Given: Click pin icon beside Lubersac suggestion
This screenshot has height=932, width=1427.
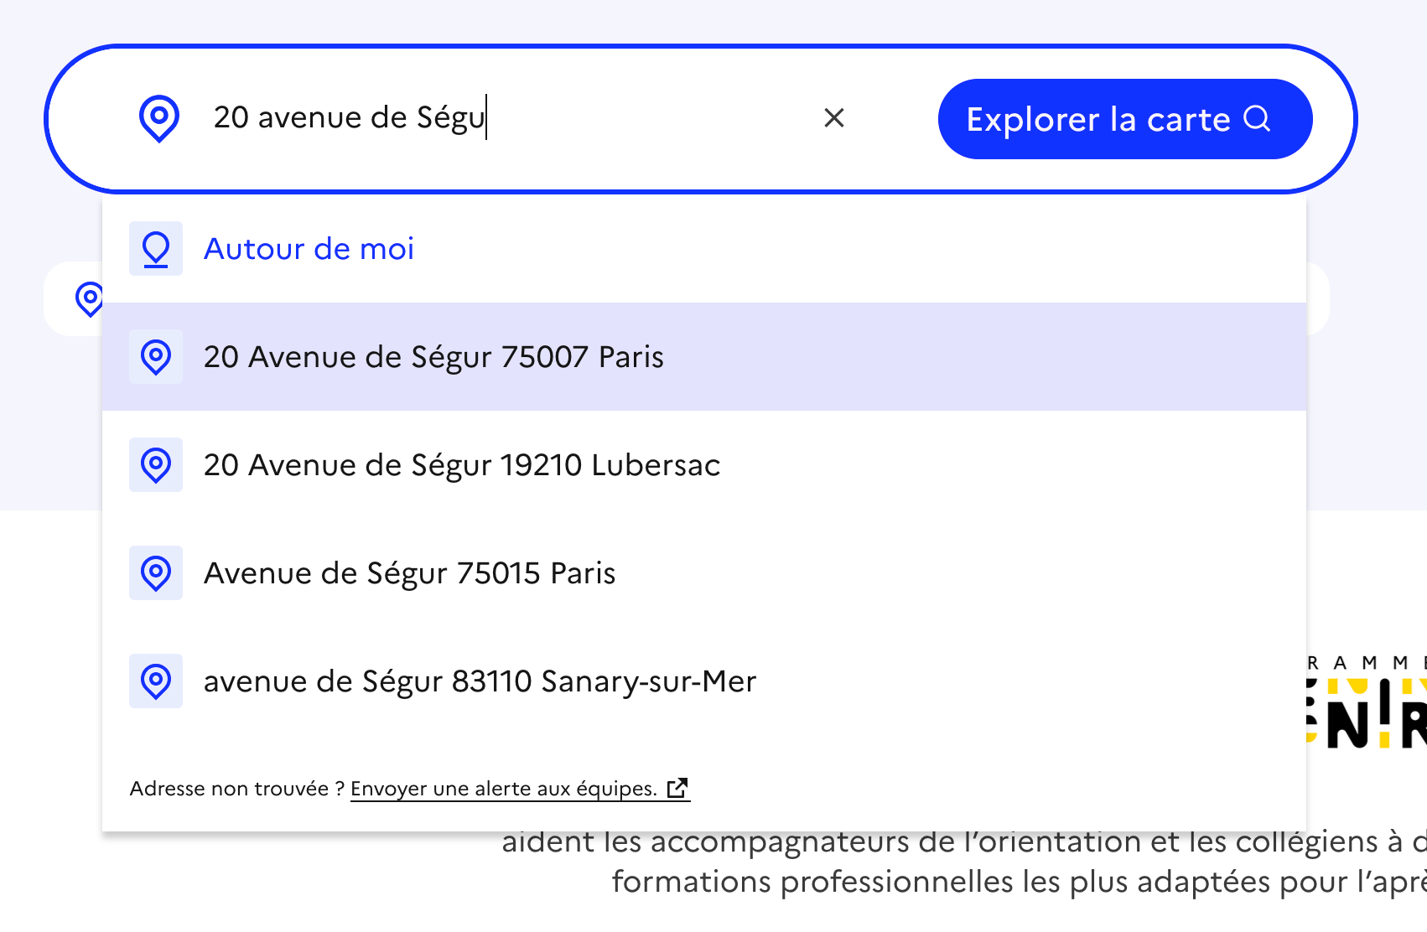Looking at the screenshot, I should click(156, 465).
